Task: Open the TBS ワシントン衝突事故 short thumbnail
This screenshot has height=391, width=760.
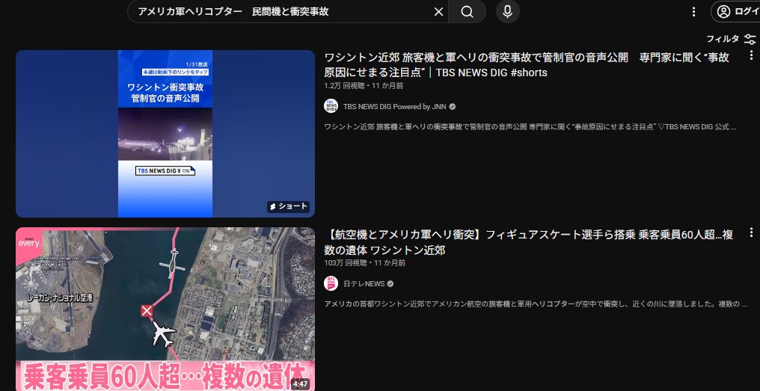Action: [165, 134]
